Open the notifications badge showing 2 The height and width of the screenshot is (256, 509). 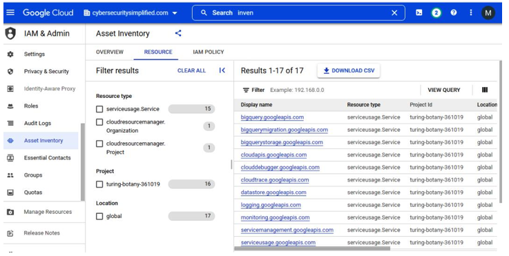point(436,12)
